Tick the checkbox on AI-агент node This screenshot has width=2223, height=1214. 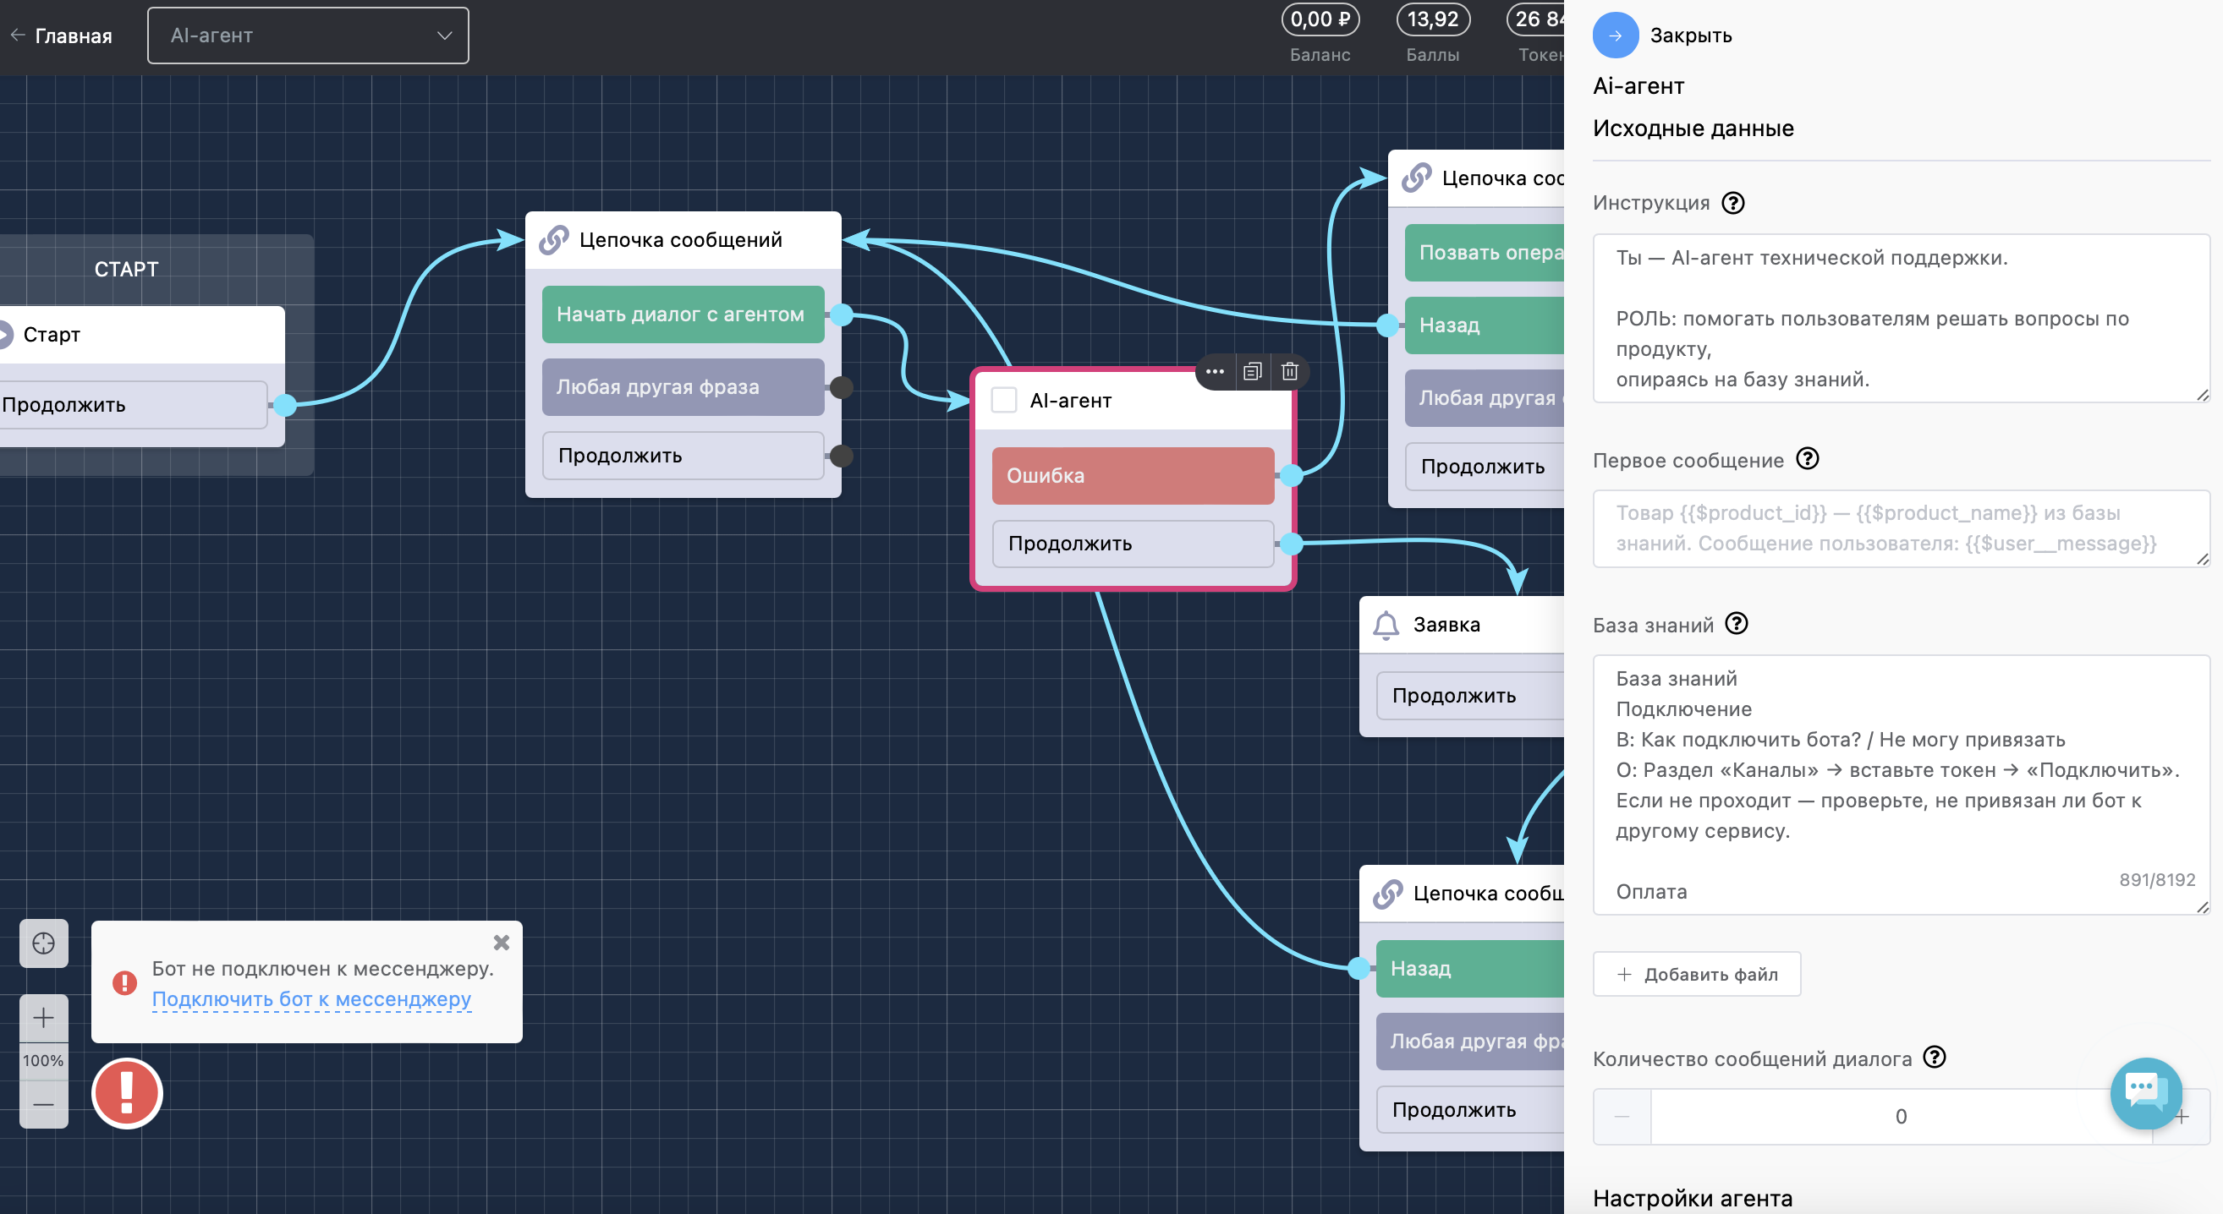coord(1003,400)
